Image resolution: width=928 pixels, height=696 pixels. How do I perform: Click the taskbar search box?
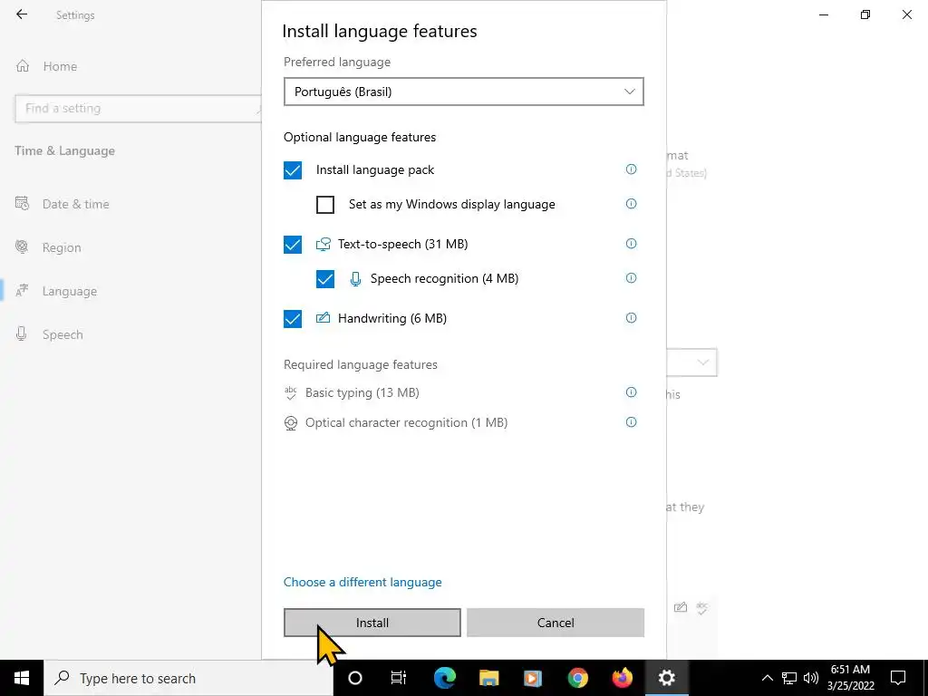tap(188, 678)
